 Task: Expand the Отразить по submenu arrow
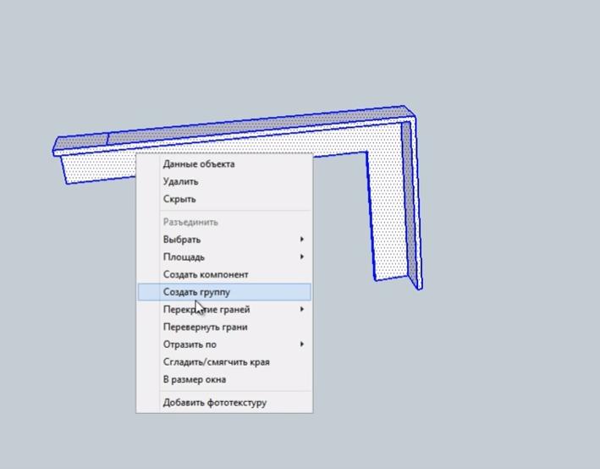pos(302,345)
